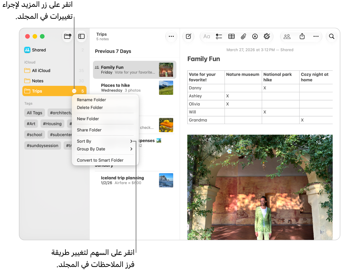Viewport: 341px width, 271px height.
Task: Click the Places to hike thumbnail
Action: pyautogui.click(x=166, y=88)
